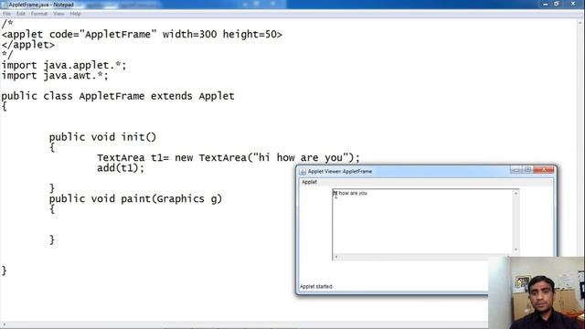
Task: Minimize the Notepad window
Action: [546, 4]
